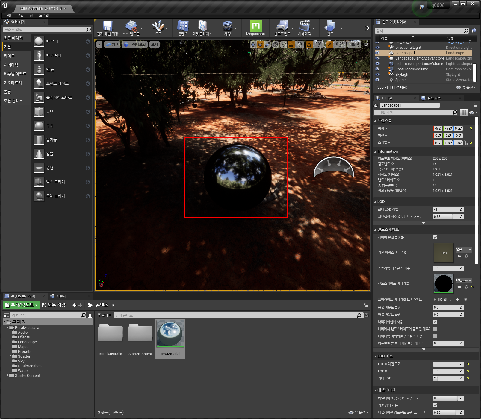Screen dimensions: 481x419
Task: Expand the toolbar overflow chevrons
Action: [x=367, y=28]
